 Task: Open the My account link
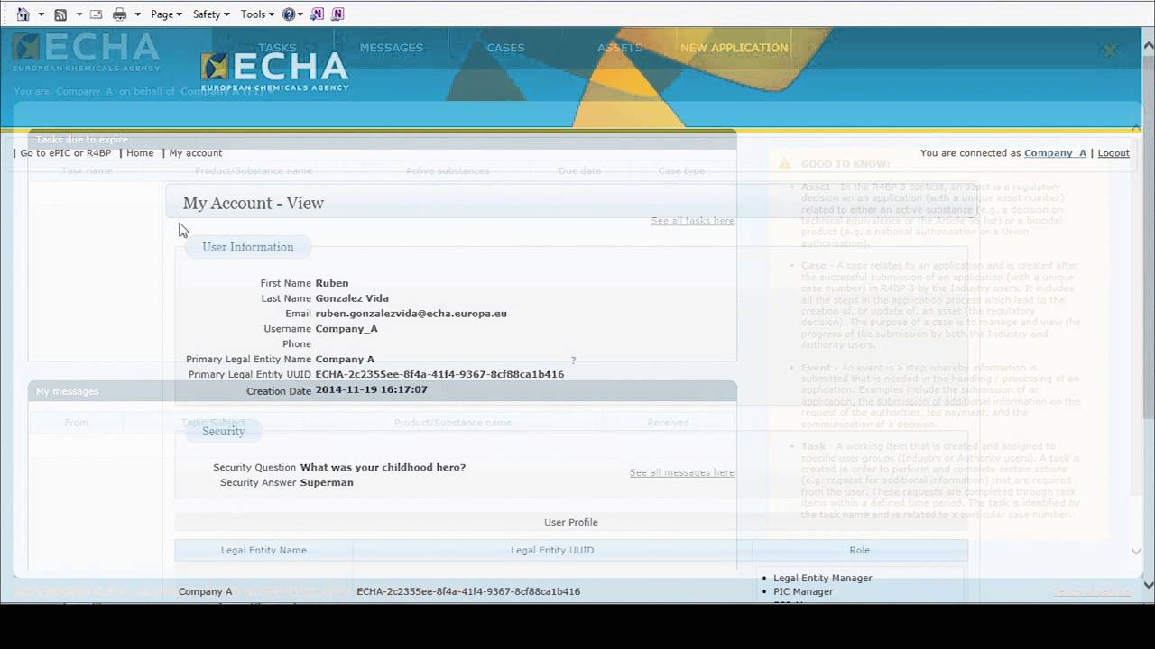point(196,153)
